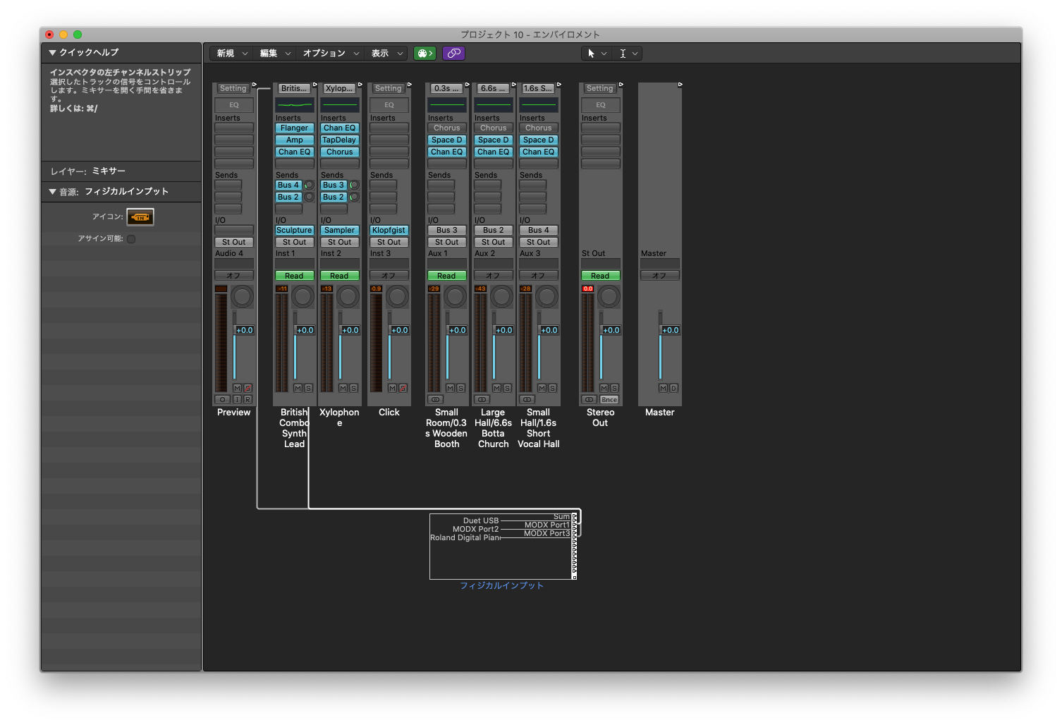Image resolution: width=1062 pixels, height=725 pixels.
Task: Click the purple link mode icon
Action: (x=453, y=54)
